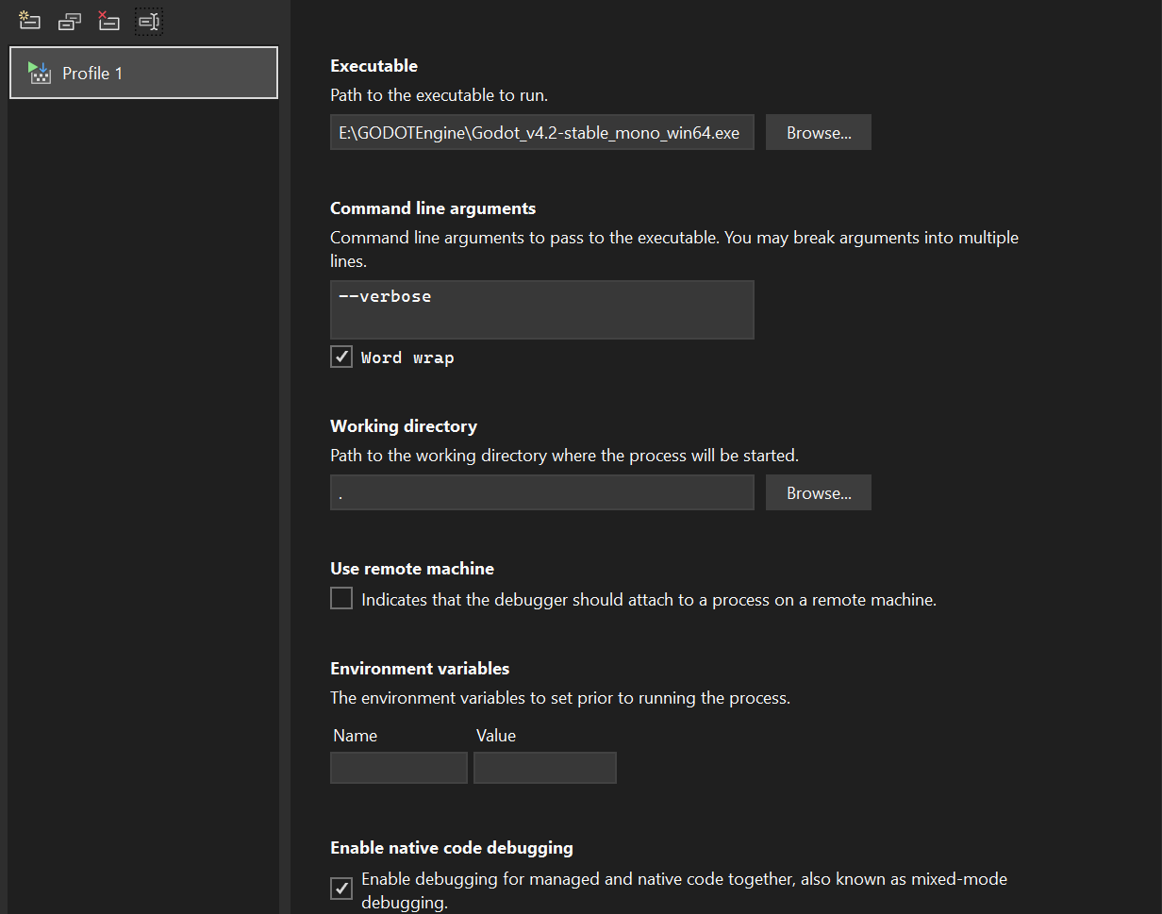The height and width of the screenshot is (914, 1162).
Task: Create a new debug profile
Action: pyautogui.click(x=29, y=21)
